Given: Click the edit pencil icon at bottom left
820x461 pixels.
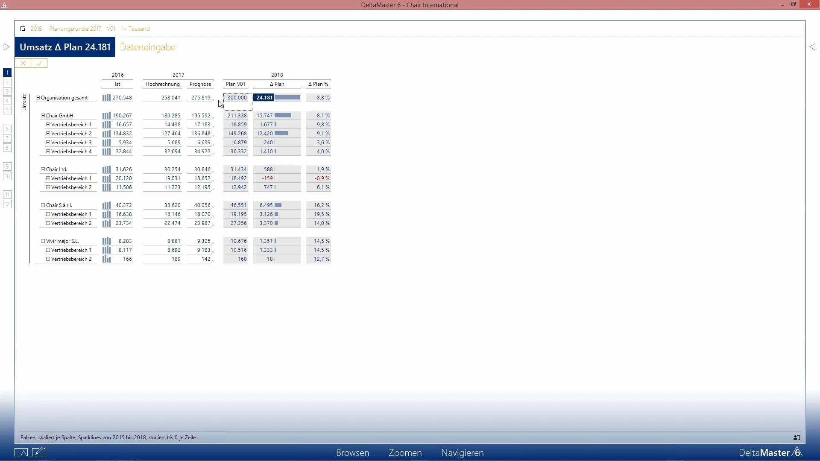Looking at the screenshot, I should click(x=38, y=452).
